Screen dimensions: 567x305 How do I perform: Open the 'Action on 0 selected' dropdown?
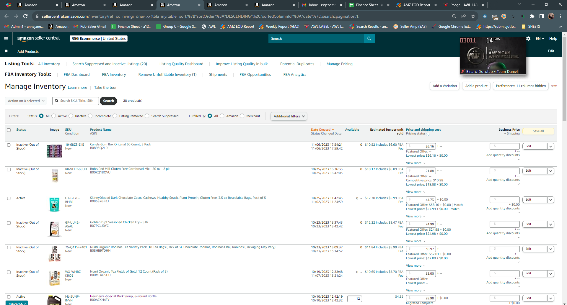[26, 101]
